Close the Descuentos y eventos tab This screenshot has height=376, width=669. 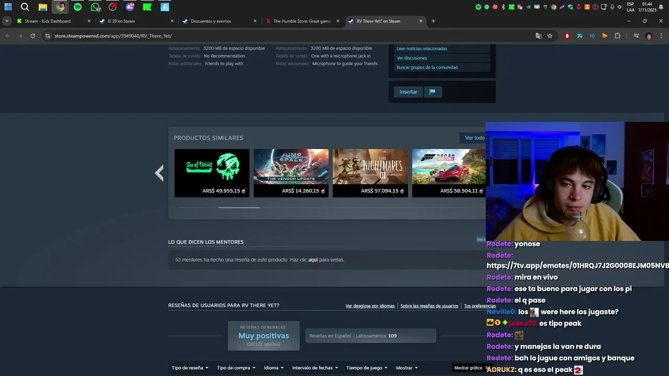(255, 21)
